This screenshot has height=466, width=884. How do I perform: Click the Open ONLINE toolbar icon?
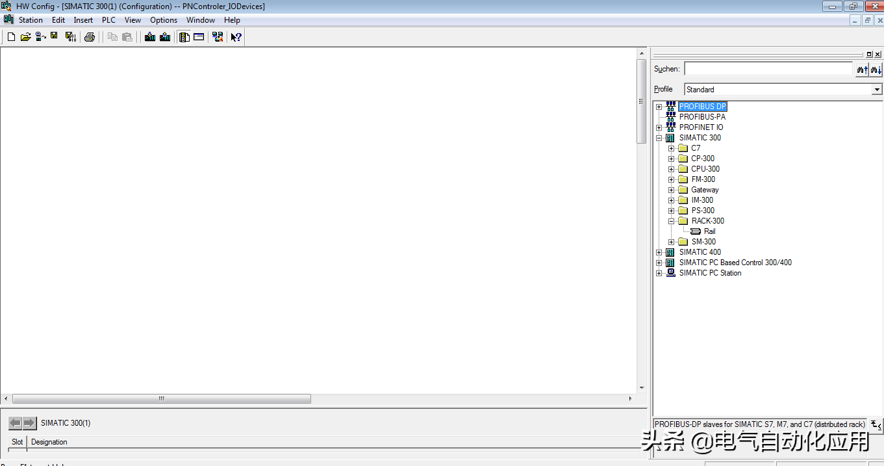[x=40, y=37]
